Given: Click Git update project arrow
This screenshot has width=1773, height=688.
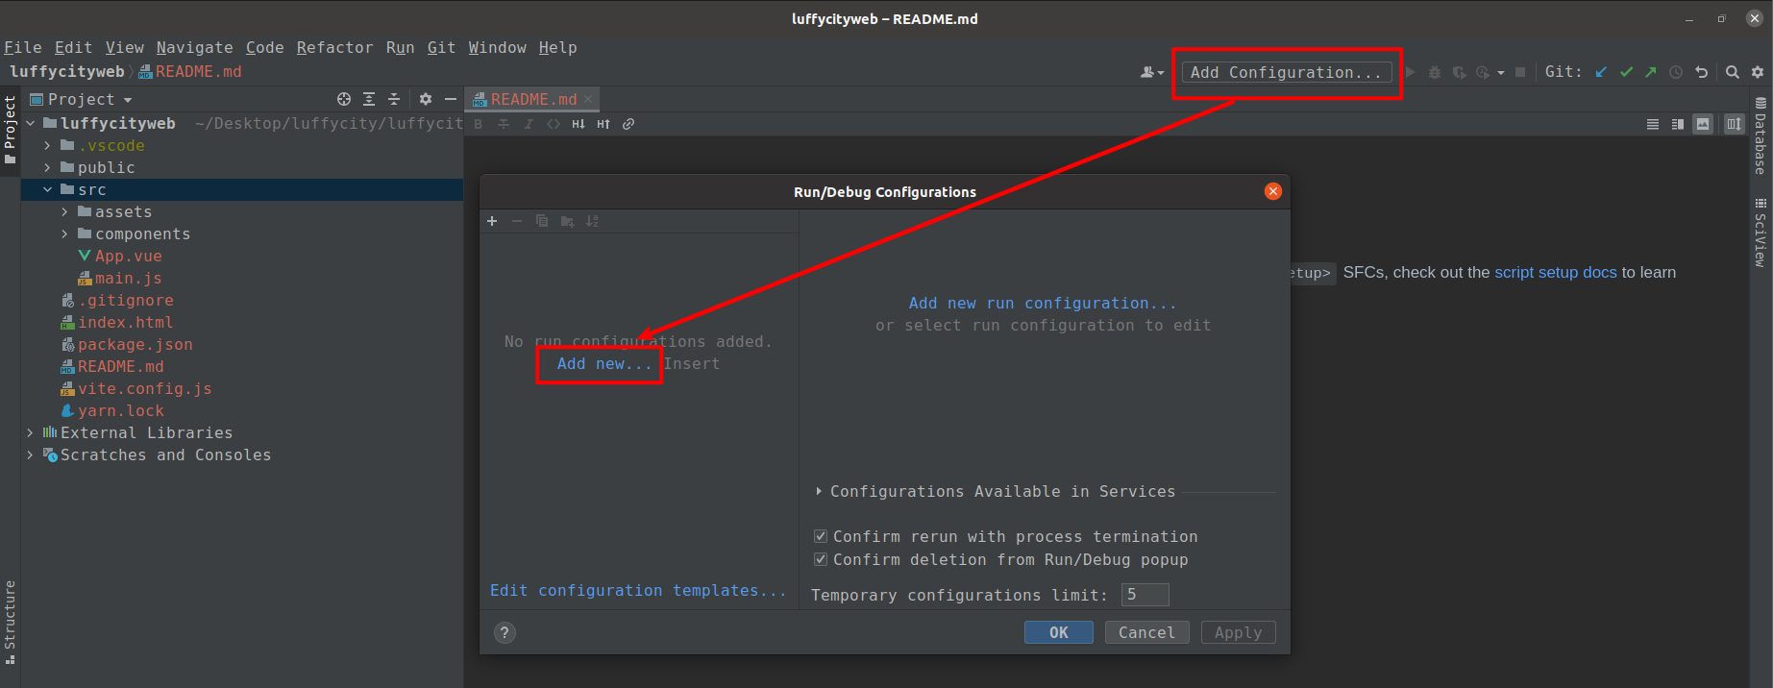Looking at the screenshot, I should point(1601,72).
